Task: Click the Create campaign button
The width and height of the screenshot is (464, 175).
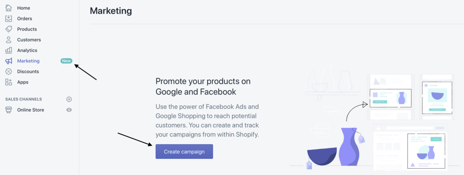Action: click(184, 151)
